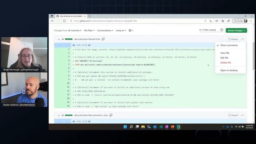Expand hidden lines above devcontainer.json diff

pos(63,121)
